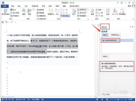Insert a new comment with 新建批注
This screenshot has height=102, width=136.
(x=51, y=12)
